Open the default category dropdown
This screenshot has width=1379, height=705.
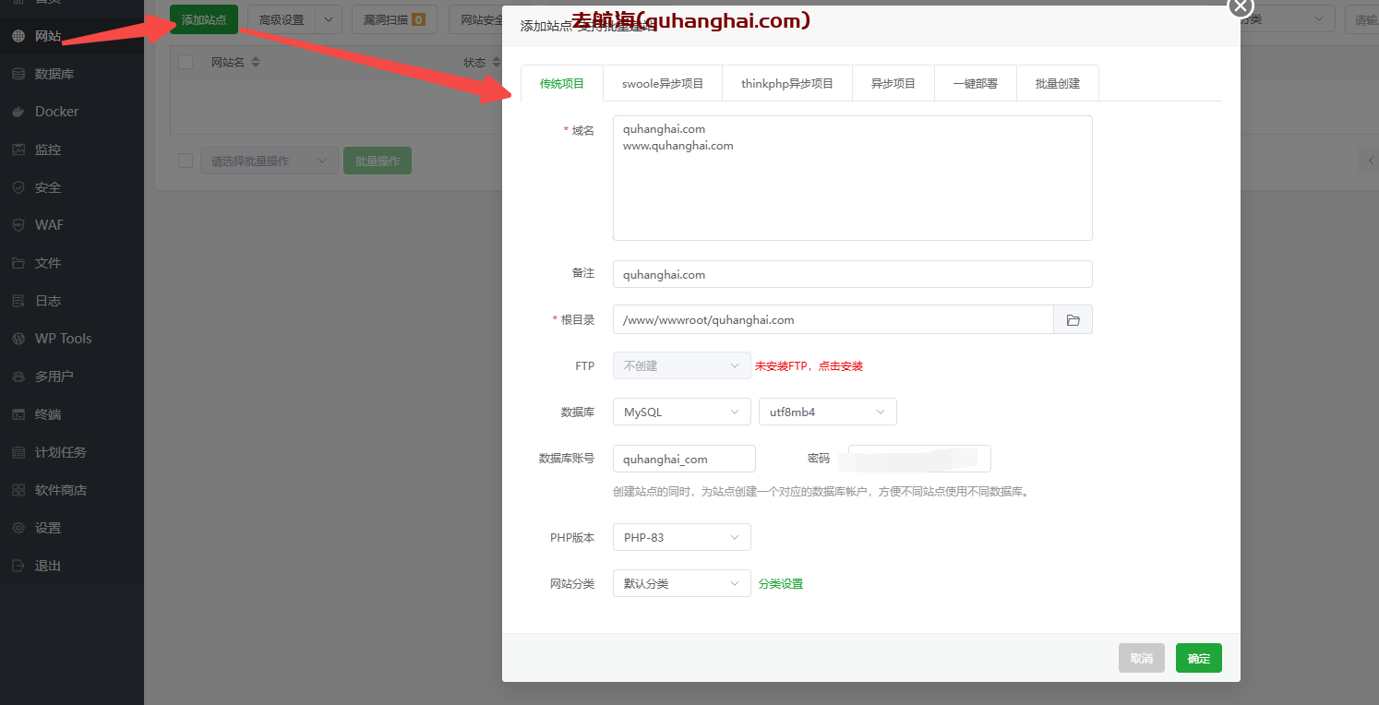(x=681, y=583)
